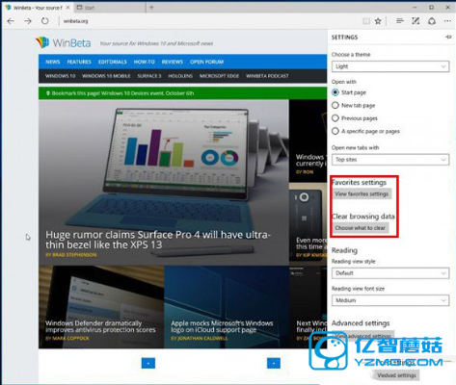Viewport: 456px width, 385px height.
Task: Click View favorites settings button
Action: [x=362, y=193]
